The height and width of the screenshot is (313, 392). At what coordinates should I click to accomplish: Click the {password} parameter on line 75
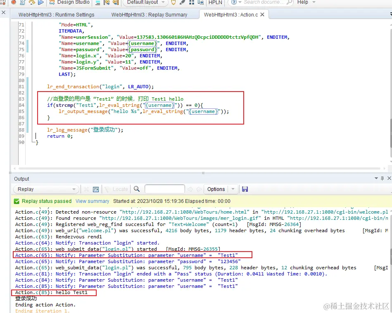[x=143, y=49]
